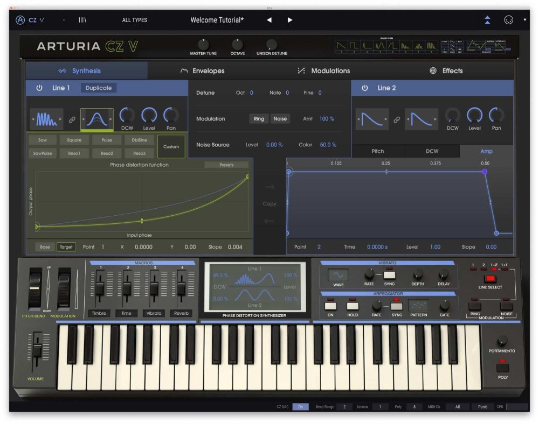The width and height of the screenshot is (539, 424).
Task: Open the MIDI Ch selector showing All
Action: (x=458, y=407)
